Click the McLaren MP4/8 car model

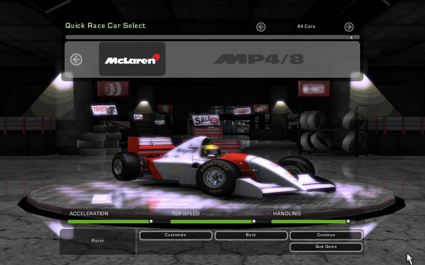pos(223,167)
